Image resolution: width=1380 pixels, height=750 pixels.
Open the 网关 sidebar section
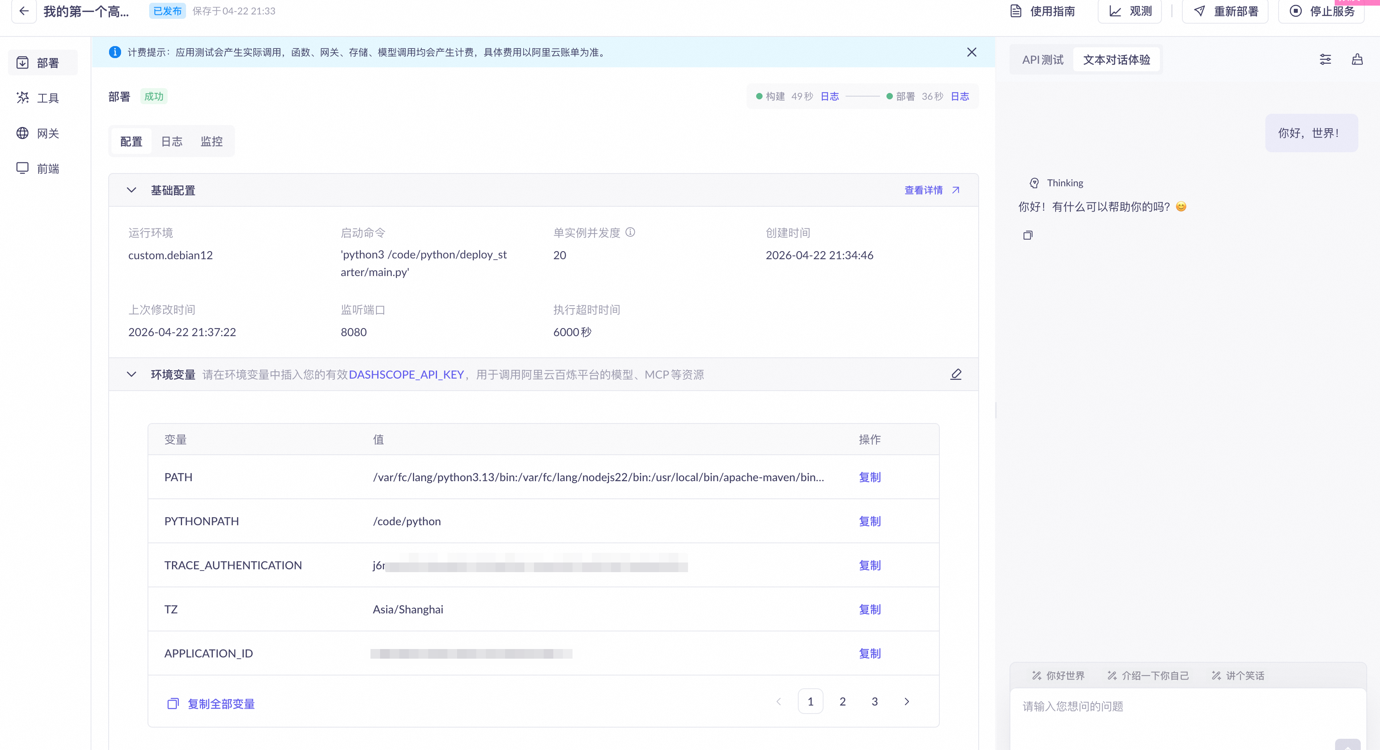pyautogui.click(x=43, y=133)
